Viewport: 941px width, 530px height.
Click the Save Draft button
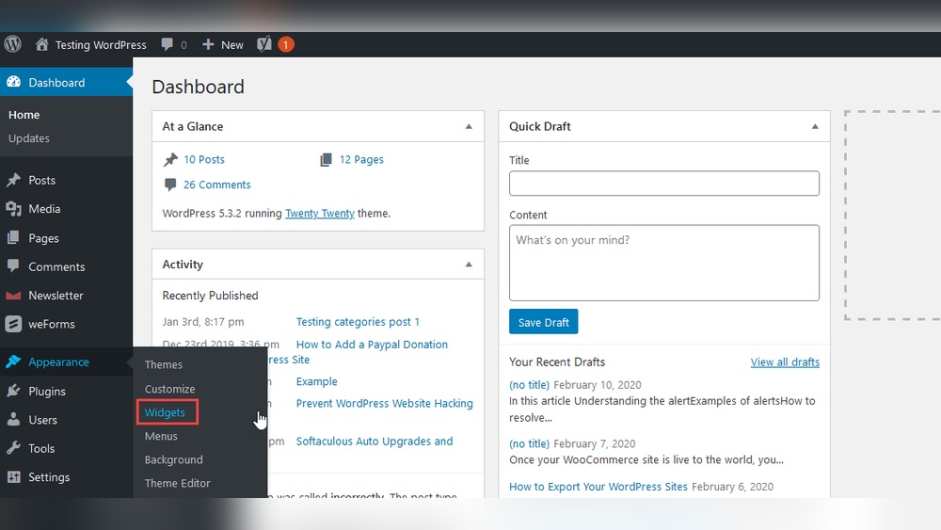(x=544, y=322)
